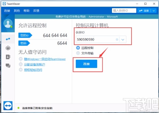Screen dimensions: 159x113
Task: Click the 插入伙伴ID field in top bar
Action: coord(124,11)
